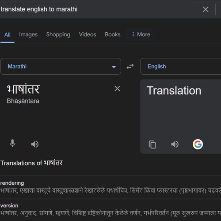221x221 pixels.
Task: Switch to the Books tab
Action: pyautogui.click(x=113, y=34)
